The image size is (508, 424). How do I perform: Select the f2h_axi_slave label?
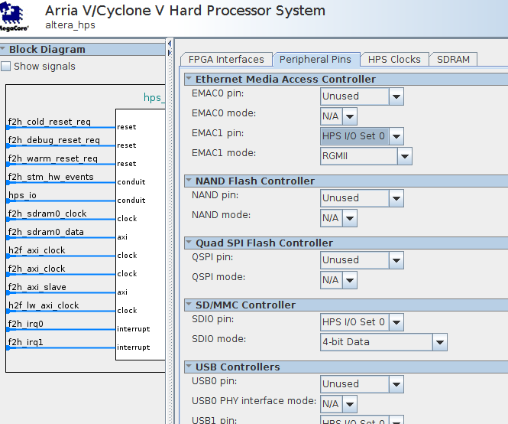[x=37, y=287]
